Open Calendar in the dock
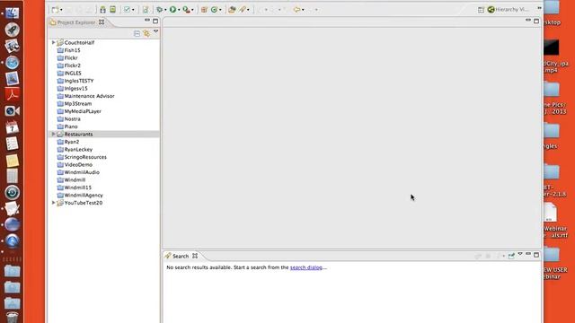575x323 pixels. [12, 127]
